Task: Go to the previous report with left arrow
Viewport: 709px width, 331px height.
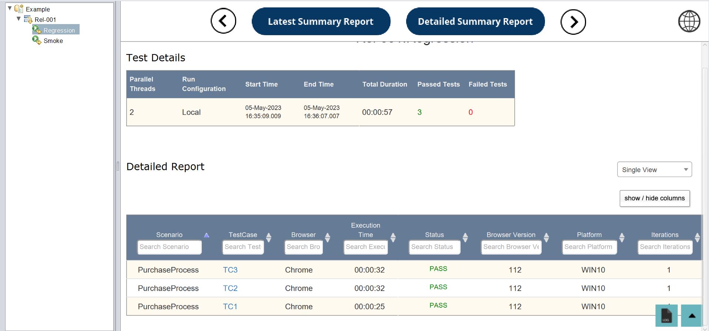Action: tap(223, 21)
